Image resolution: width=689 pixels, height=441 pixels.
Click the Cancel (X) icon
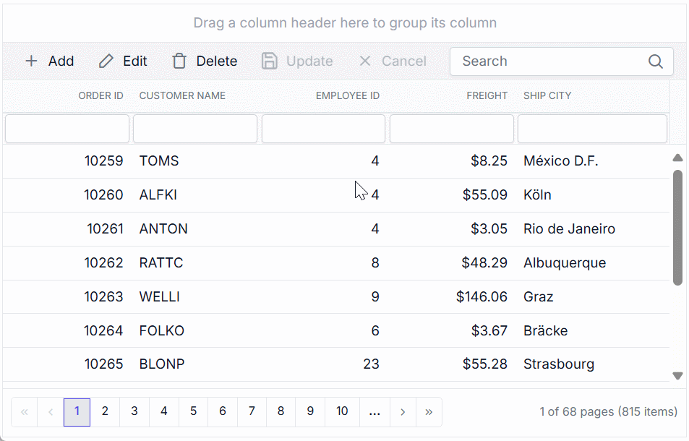click(x=364, y=61)
